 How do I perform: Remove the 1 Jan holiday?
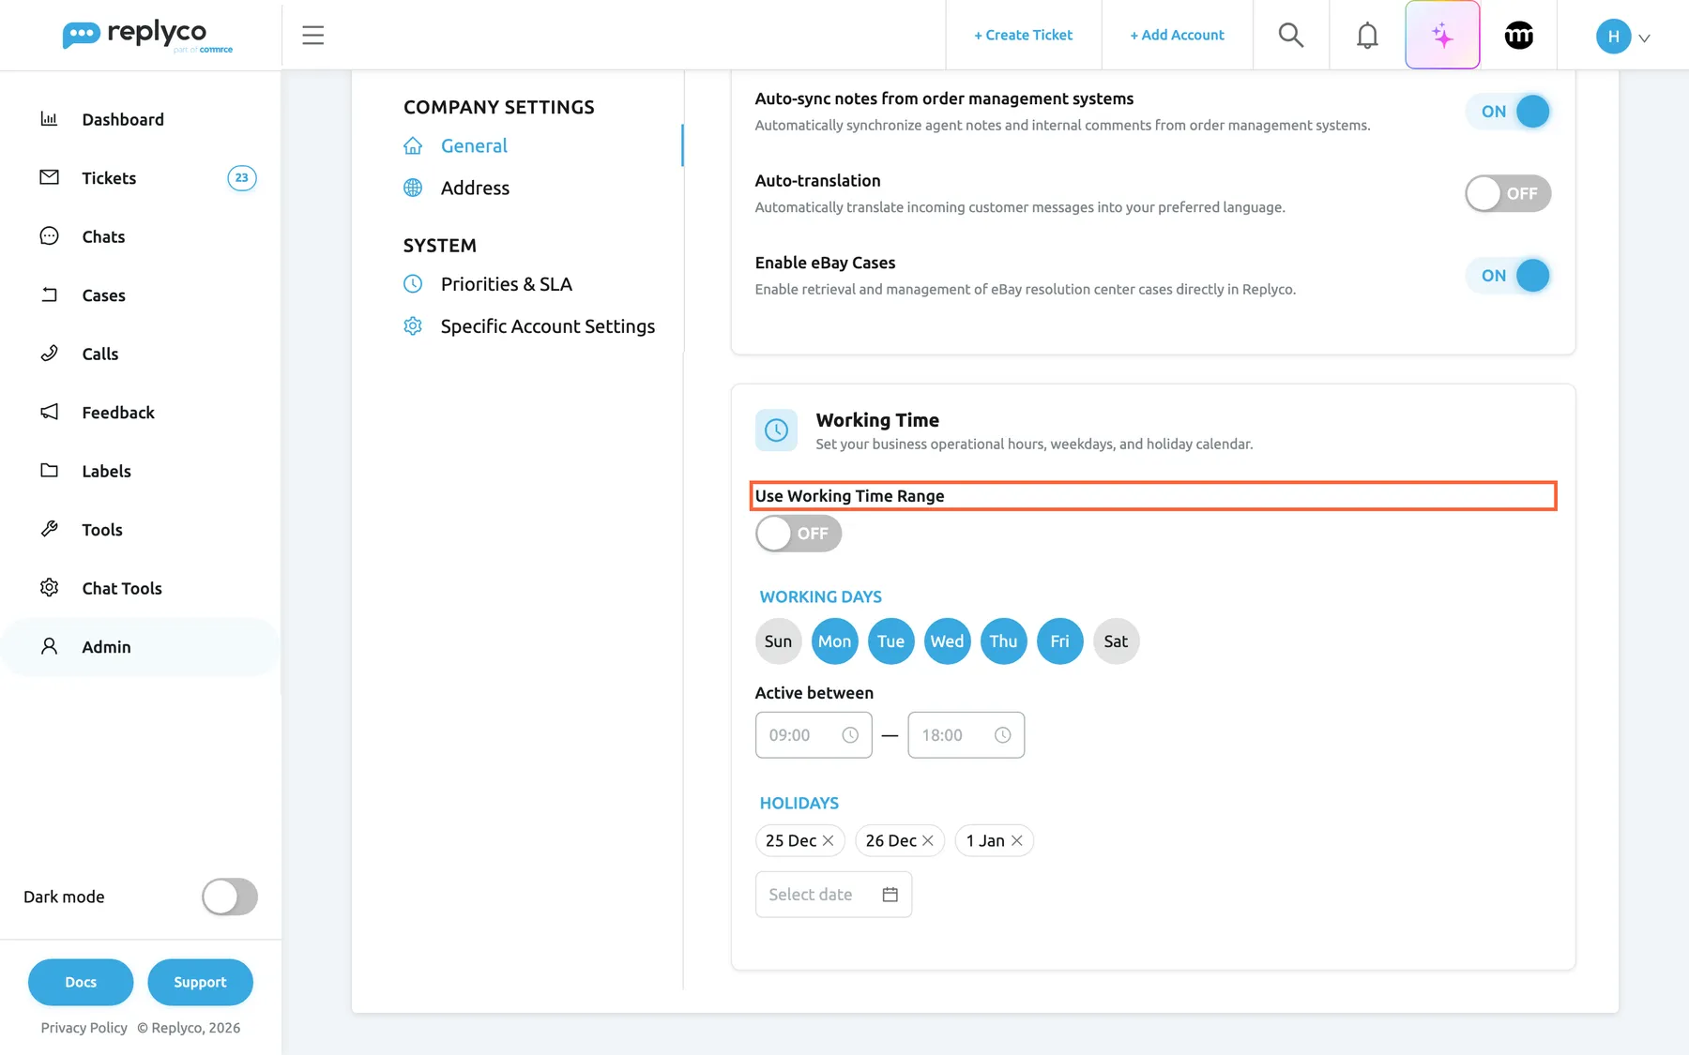click(x=1016, y=841)
